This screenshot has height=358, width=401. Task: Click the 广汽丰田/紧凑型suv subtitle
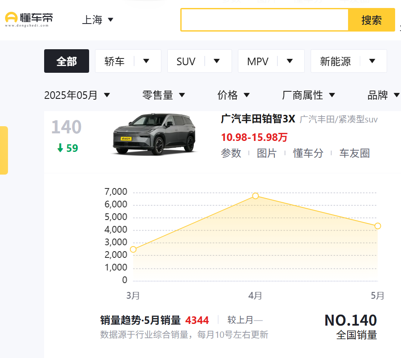(x=338, y=119)
